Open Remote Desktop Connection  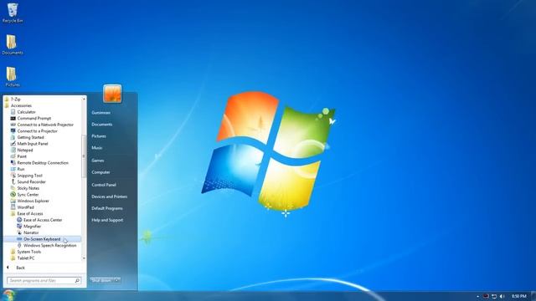(x=39, y=163)
